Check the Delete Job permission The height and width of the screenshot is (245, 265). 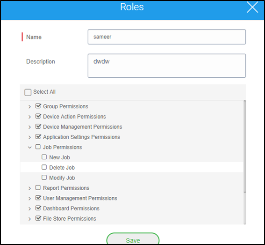(44, 167)
